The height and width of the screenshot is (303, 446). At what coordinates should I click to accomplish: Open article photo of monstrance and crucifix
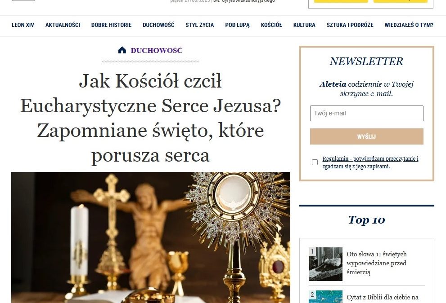151,237
